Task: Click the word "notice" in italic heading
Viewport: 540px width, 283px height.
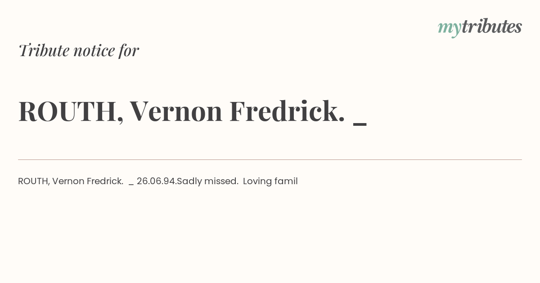Action: coord(94,51)
